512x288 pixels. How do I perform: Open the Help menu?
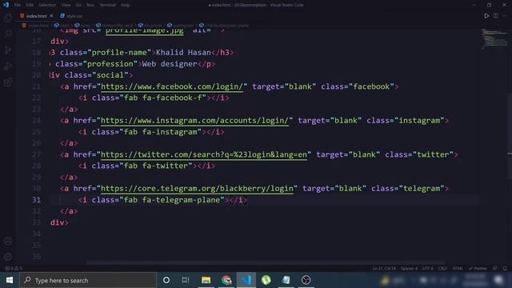pyautogui.click(x=126, y=5)
